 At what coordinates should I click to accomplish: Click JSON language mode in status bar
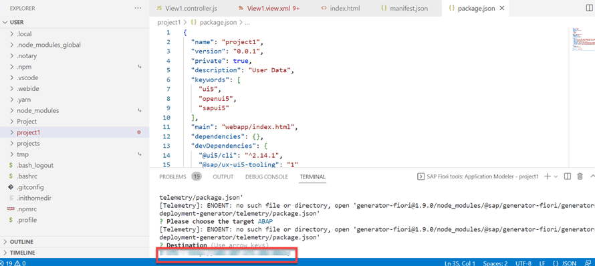click(565, 263)
